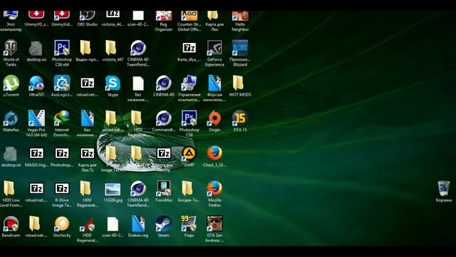Open the Fraps shortcut
Viewport: 456px width, 257px height.
[189, 224]
